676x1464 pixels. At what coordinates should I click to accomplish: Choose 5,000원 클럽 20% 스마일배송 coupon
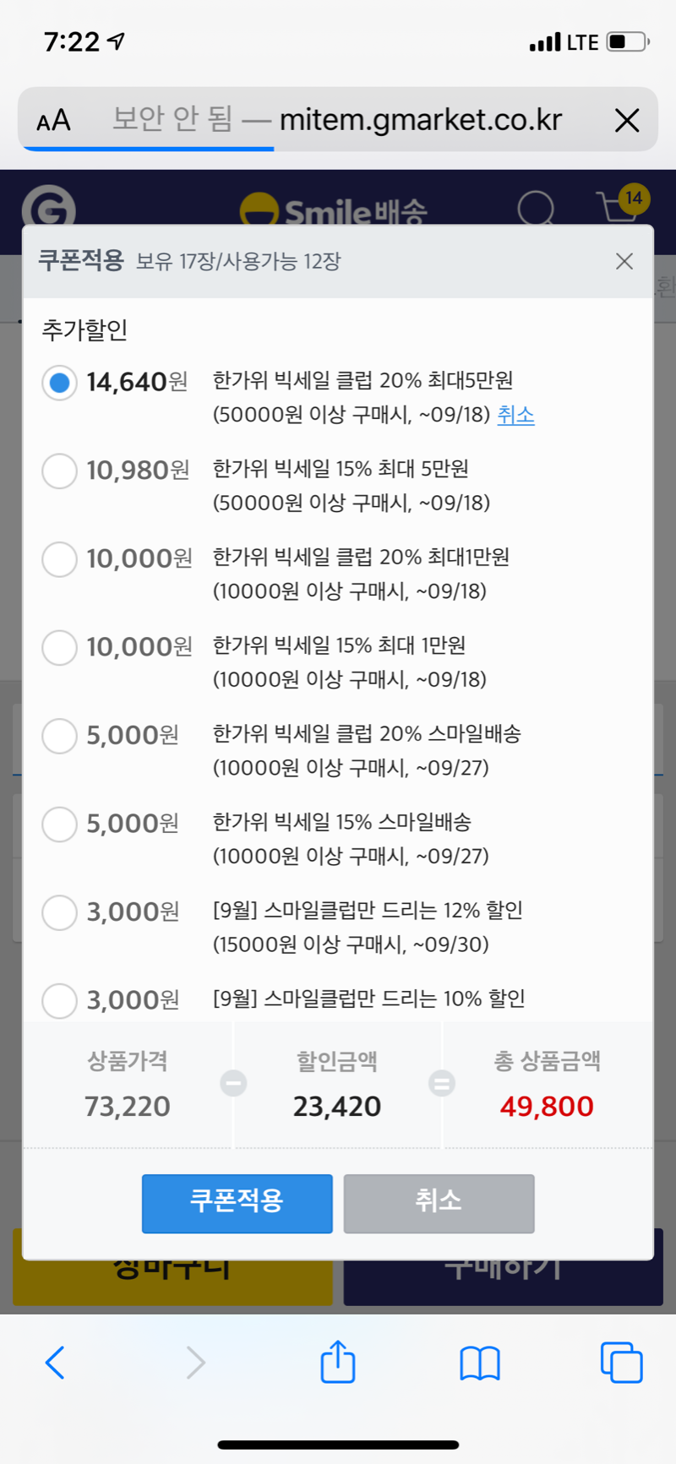(x=59, y=736)
